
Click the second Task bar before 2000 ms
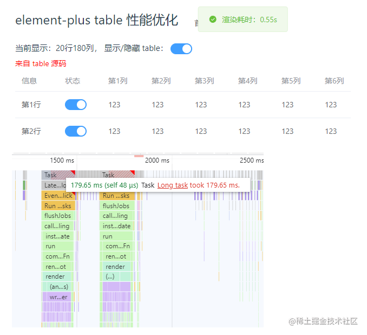click(x=117, y=175)
